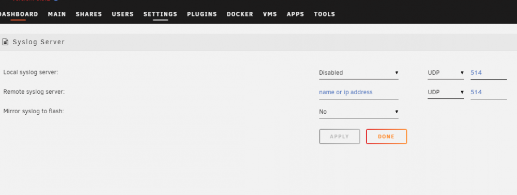Image resolution: width=517 pixels, height=195 pixels.
Task: Open Local syslog server Disabled dropdown
Action: point(359,73)
